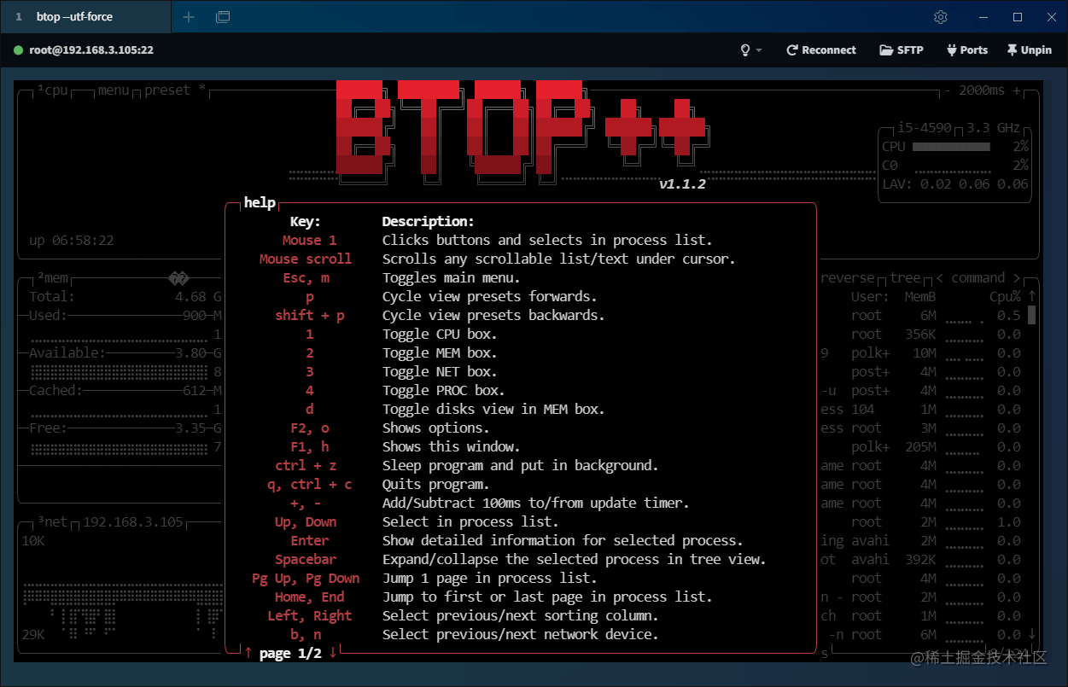Click 'Toggle disks view in MEM box.' line
The image size is (1068, 687).
point(493,409)
